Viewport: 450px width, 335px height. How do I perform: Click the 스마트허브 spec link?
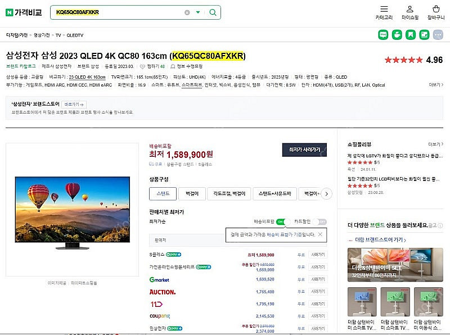click(x=192, y=85)
